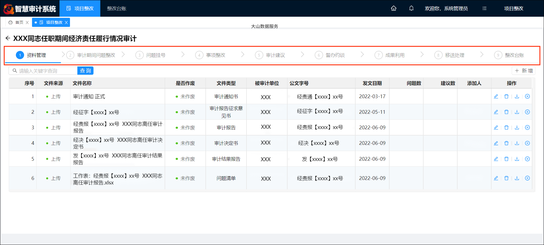This screenshot has width=544, height=245.
Task: Click the 是否作废 column header
Action: click(x=185, y=83)
